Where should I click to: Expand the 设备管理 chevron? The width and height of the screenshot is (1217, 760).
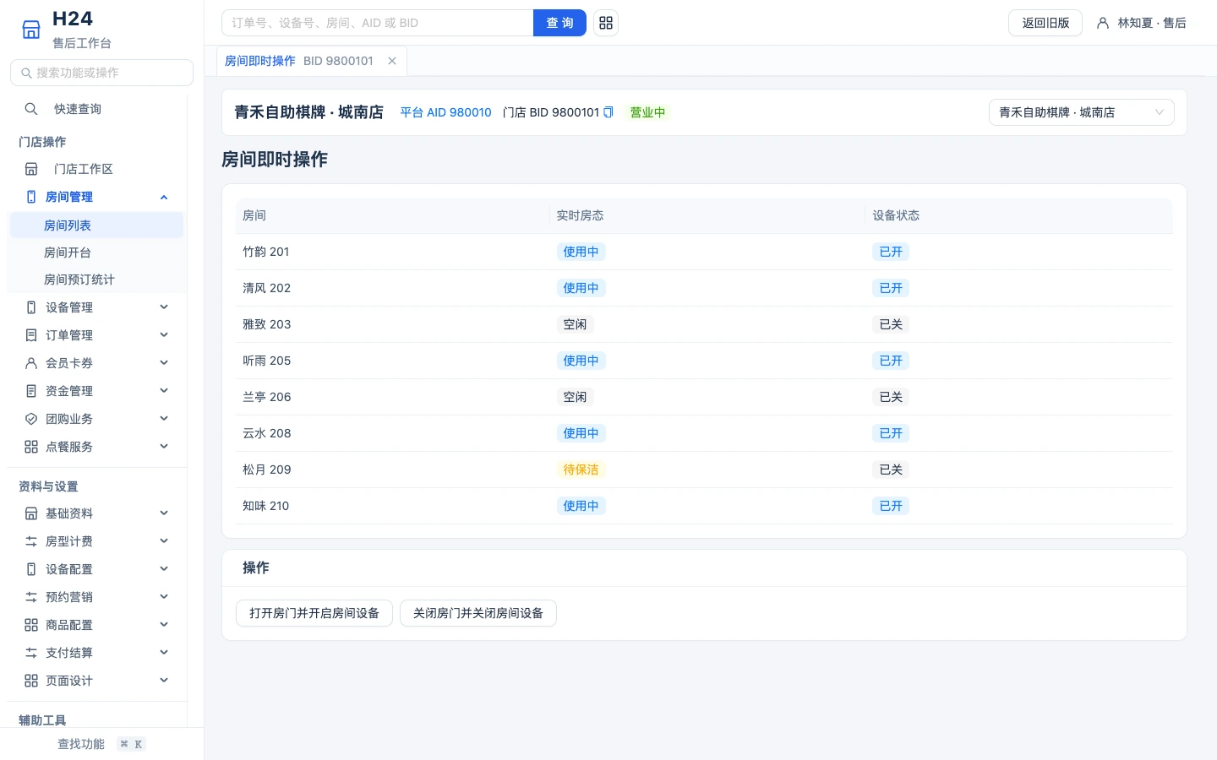pyautogui.click(x=164, y=307)
